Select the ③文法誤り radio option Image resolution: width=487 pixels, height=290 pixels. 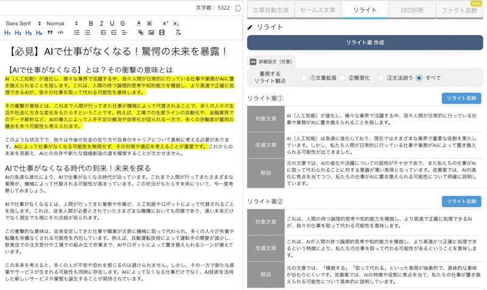coord(380,78)
